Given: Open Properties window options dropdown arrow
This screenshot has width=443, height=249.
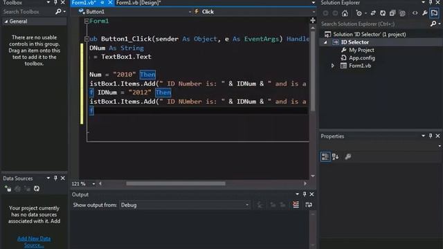Looking at the screenshot, I should click(x=423, y=136).
